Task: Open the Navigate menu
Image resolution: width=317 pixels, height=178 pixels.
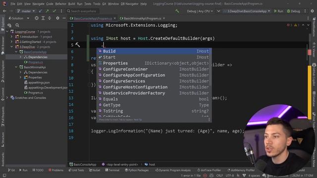Action: 38,4
